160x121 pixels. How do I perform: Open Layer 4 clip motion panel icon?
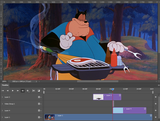(x=145, y=109)
